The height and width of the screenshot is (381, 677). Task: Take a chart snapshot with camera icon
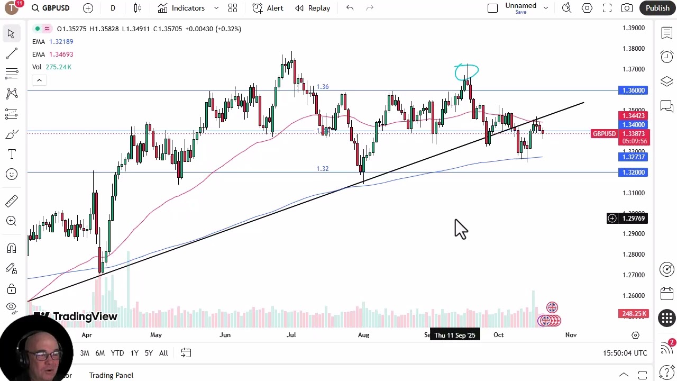(627, 8)
